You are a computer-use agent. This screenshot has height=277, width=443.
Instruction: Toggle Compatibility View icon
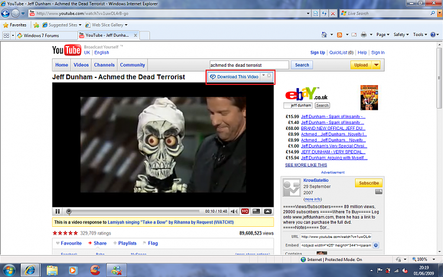tap(315, 13)
